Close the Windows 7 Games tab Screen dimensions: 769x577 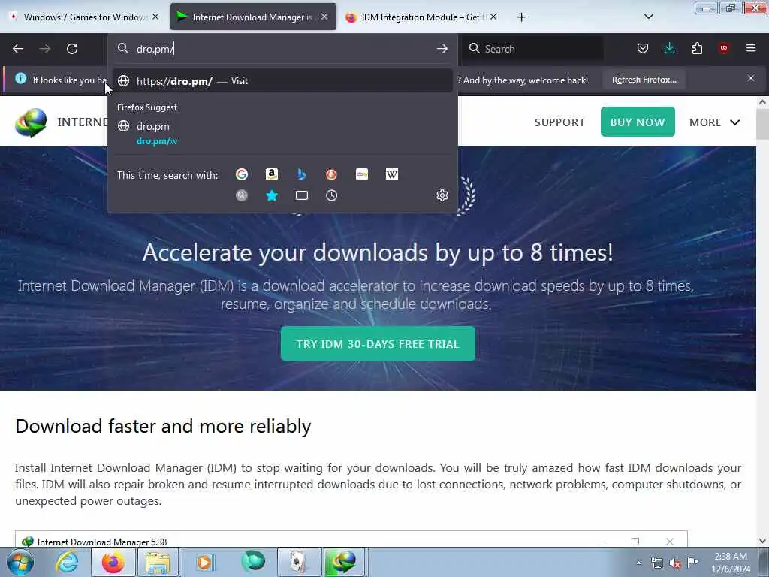pyautogui.click(x=155, y=17)
